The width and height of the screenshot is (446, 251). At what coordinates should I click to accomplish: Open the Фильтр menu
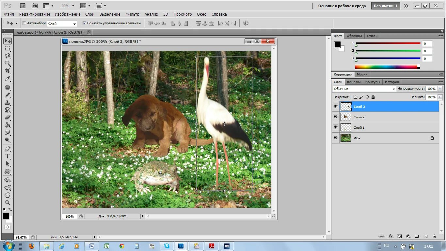(133, 14)
